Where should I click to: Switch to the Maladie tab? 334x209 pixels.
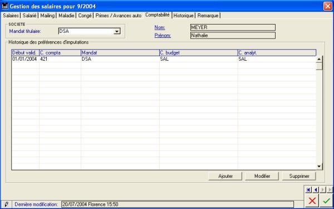(66, 16)
